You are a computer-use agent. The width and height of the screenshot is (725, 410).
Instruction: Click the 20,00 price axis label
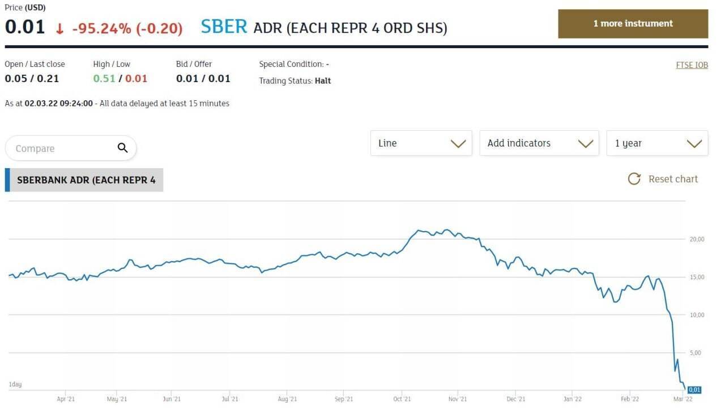(x=697, y=240)
